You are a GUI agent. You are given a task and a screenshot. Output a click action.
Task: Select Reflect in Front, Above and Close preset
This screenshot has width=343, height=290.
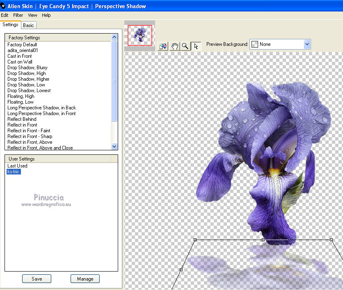tap(40, 148)
